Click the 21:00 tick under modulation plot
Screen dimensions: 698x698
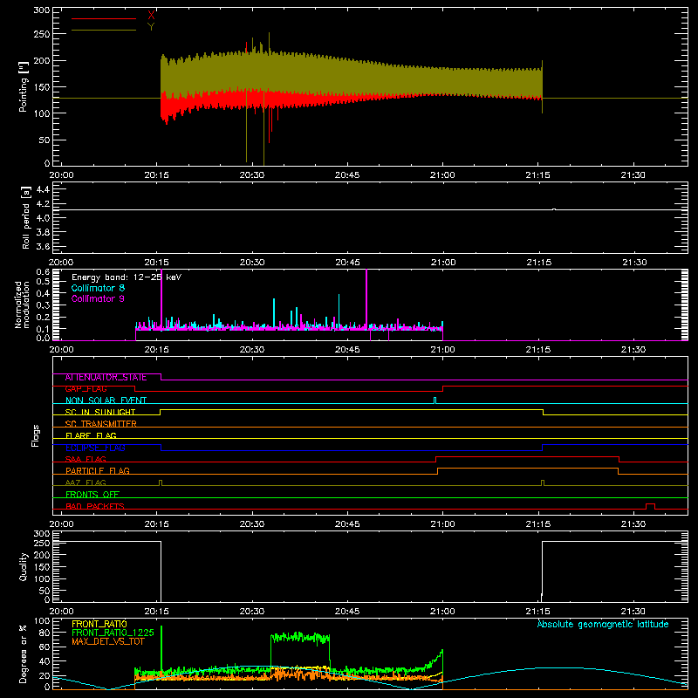coord(443,350)
